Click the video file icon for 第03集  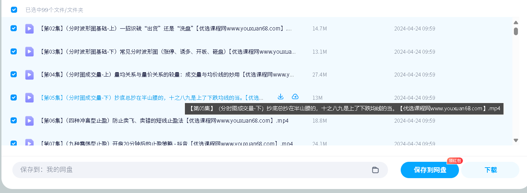pos(29,52)
